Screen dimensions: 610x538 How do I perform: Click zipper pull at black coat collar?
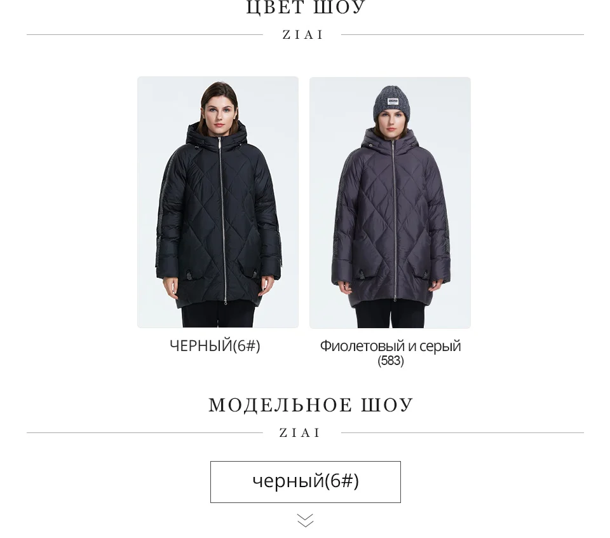tap(219, 142)
